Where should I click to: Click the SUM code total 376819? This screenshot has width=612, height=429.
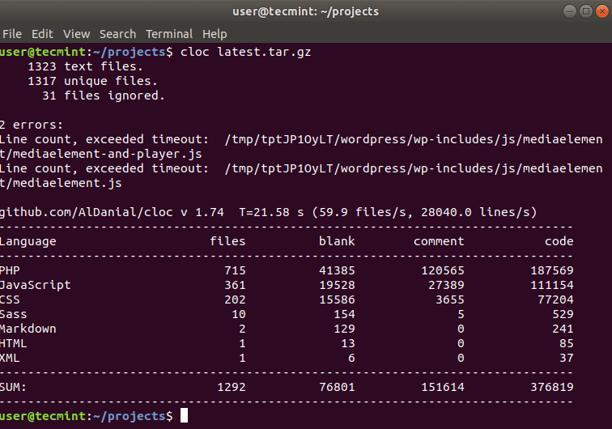[x=551, y=387]
